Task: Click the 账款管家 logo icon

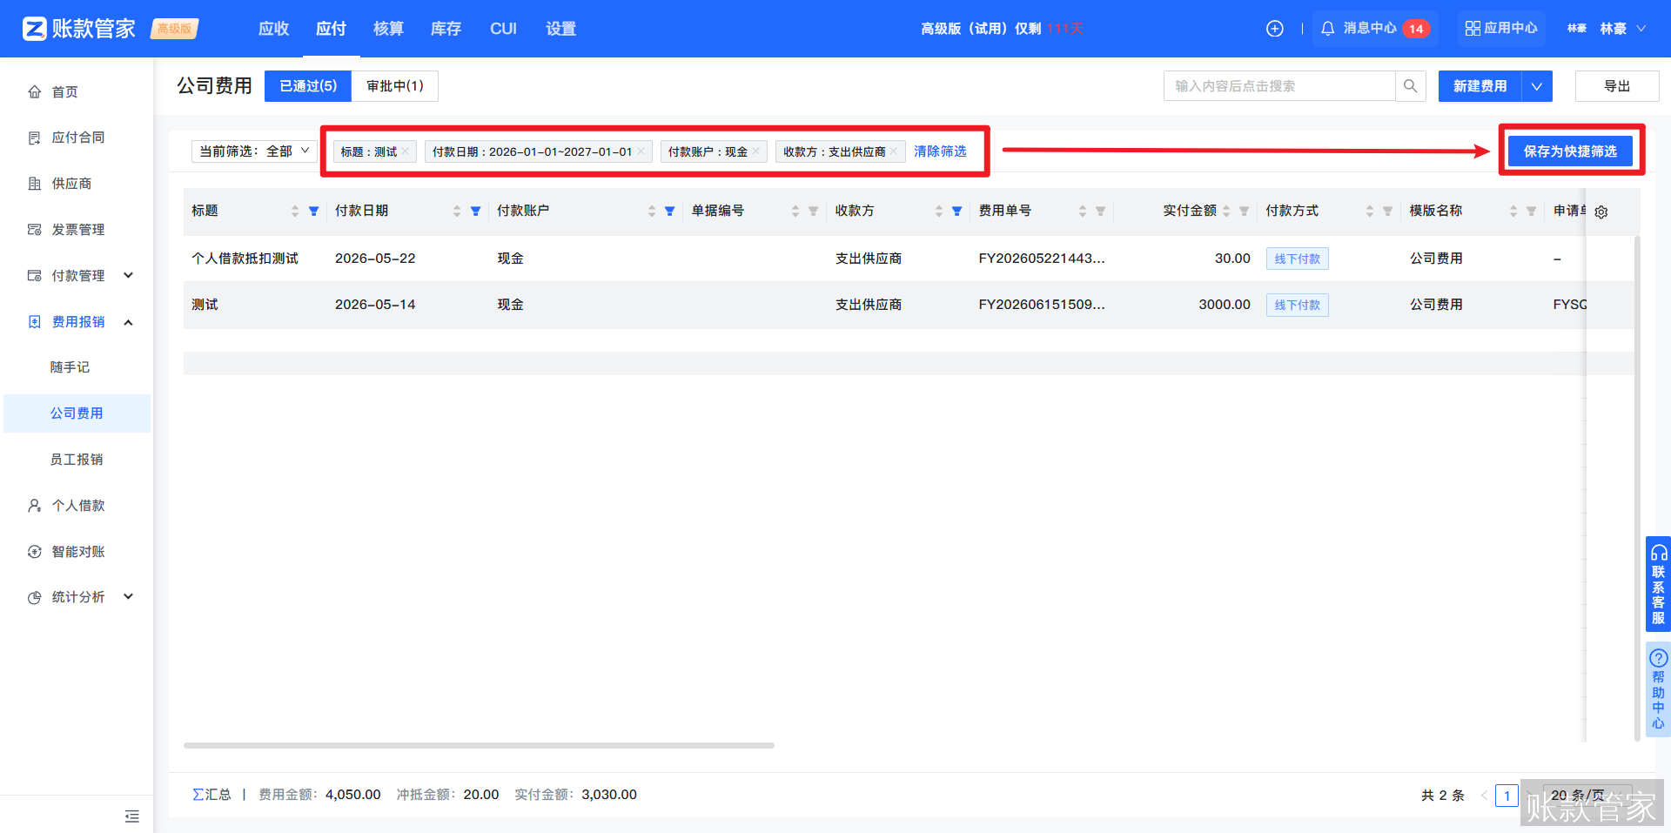Action: (34, 29)
